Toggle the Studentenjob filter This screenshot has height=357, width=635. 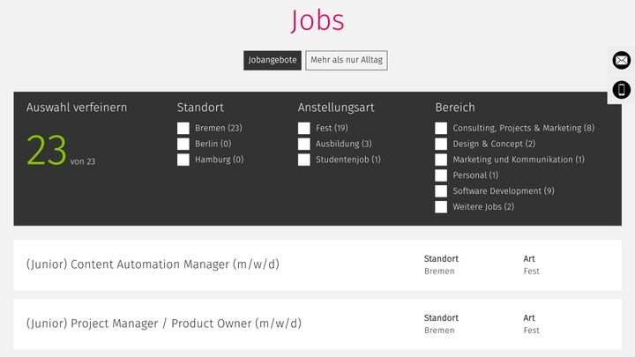coord(303,160)
